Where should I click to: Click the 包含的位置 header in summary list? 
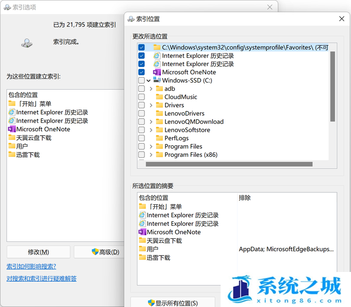click(153, 198)
